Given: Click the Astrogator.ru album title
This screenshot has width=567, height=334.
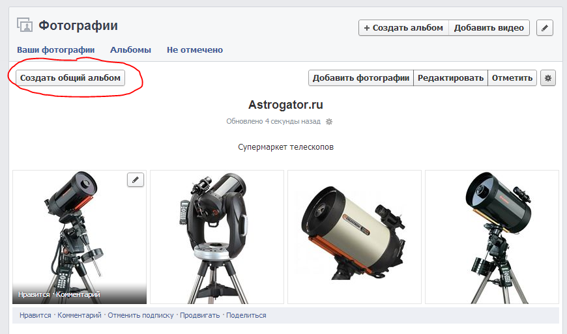Looking at the screenshot, I should tap(285, 105).
